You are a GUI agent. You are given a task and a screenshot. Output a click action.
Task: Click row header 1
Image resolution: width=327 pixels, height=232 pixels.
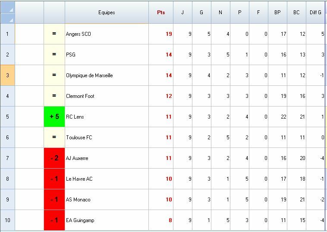pyautogui.click(x=7, y=34)
